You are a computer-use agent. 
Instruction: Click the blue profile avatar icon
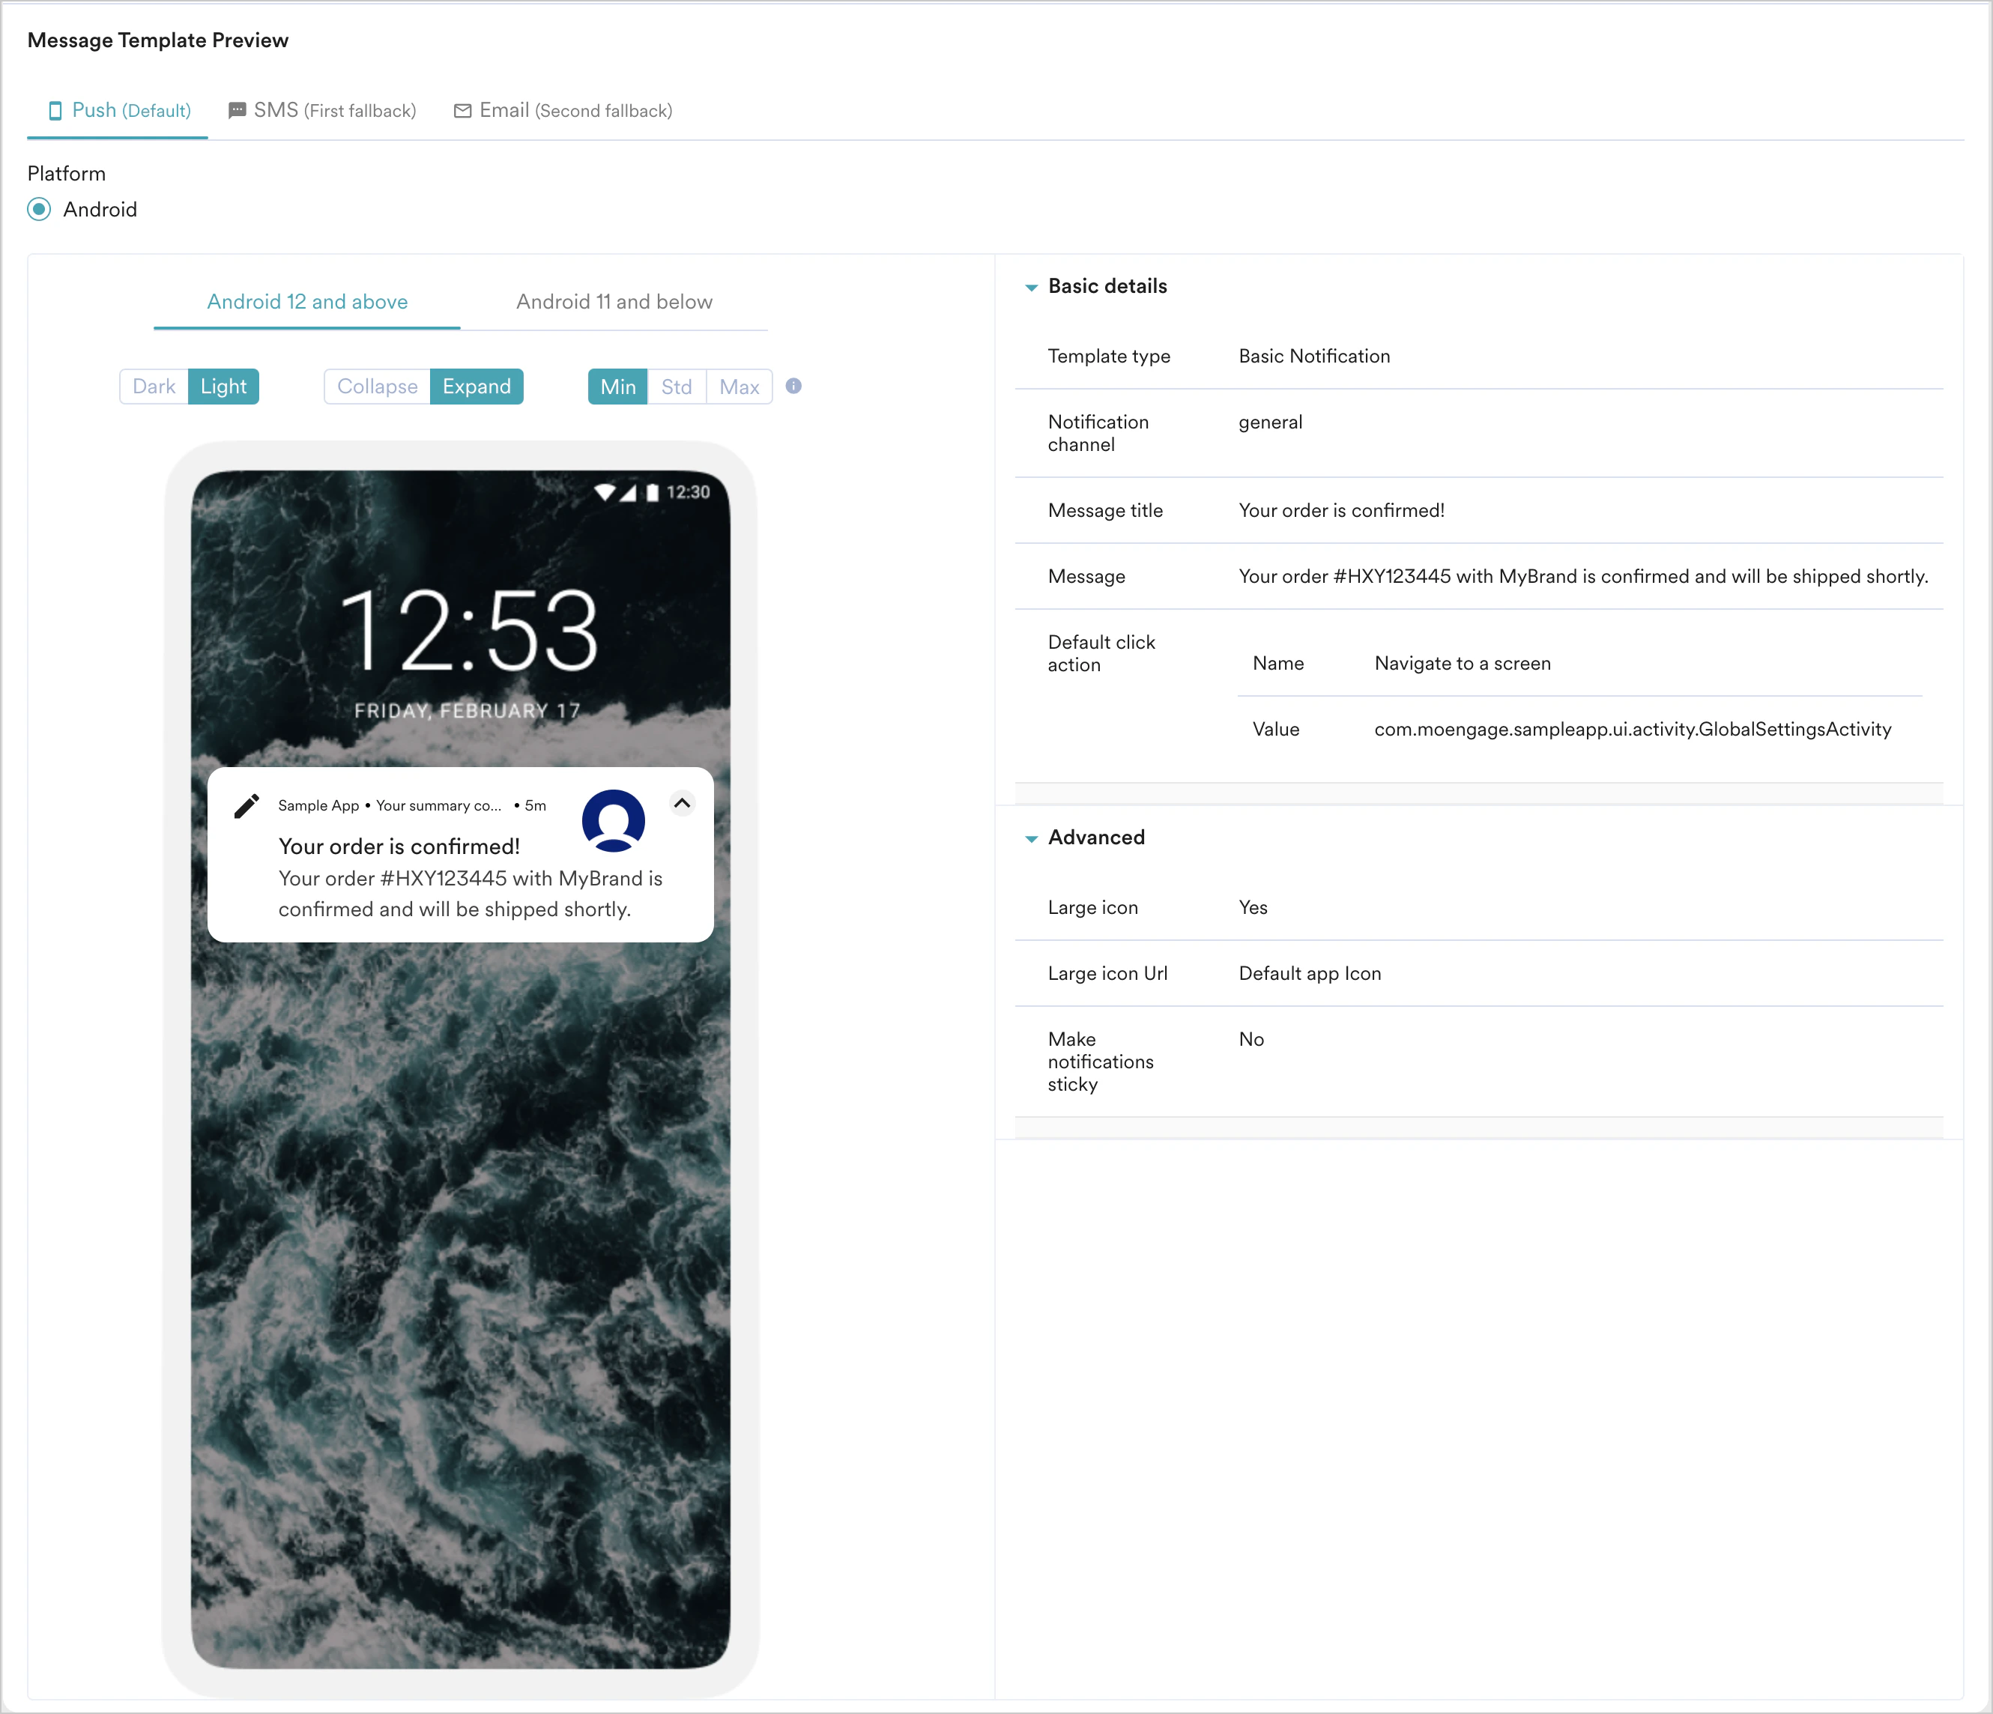613,820
